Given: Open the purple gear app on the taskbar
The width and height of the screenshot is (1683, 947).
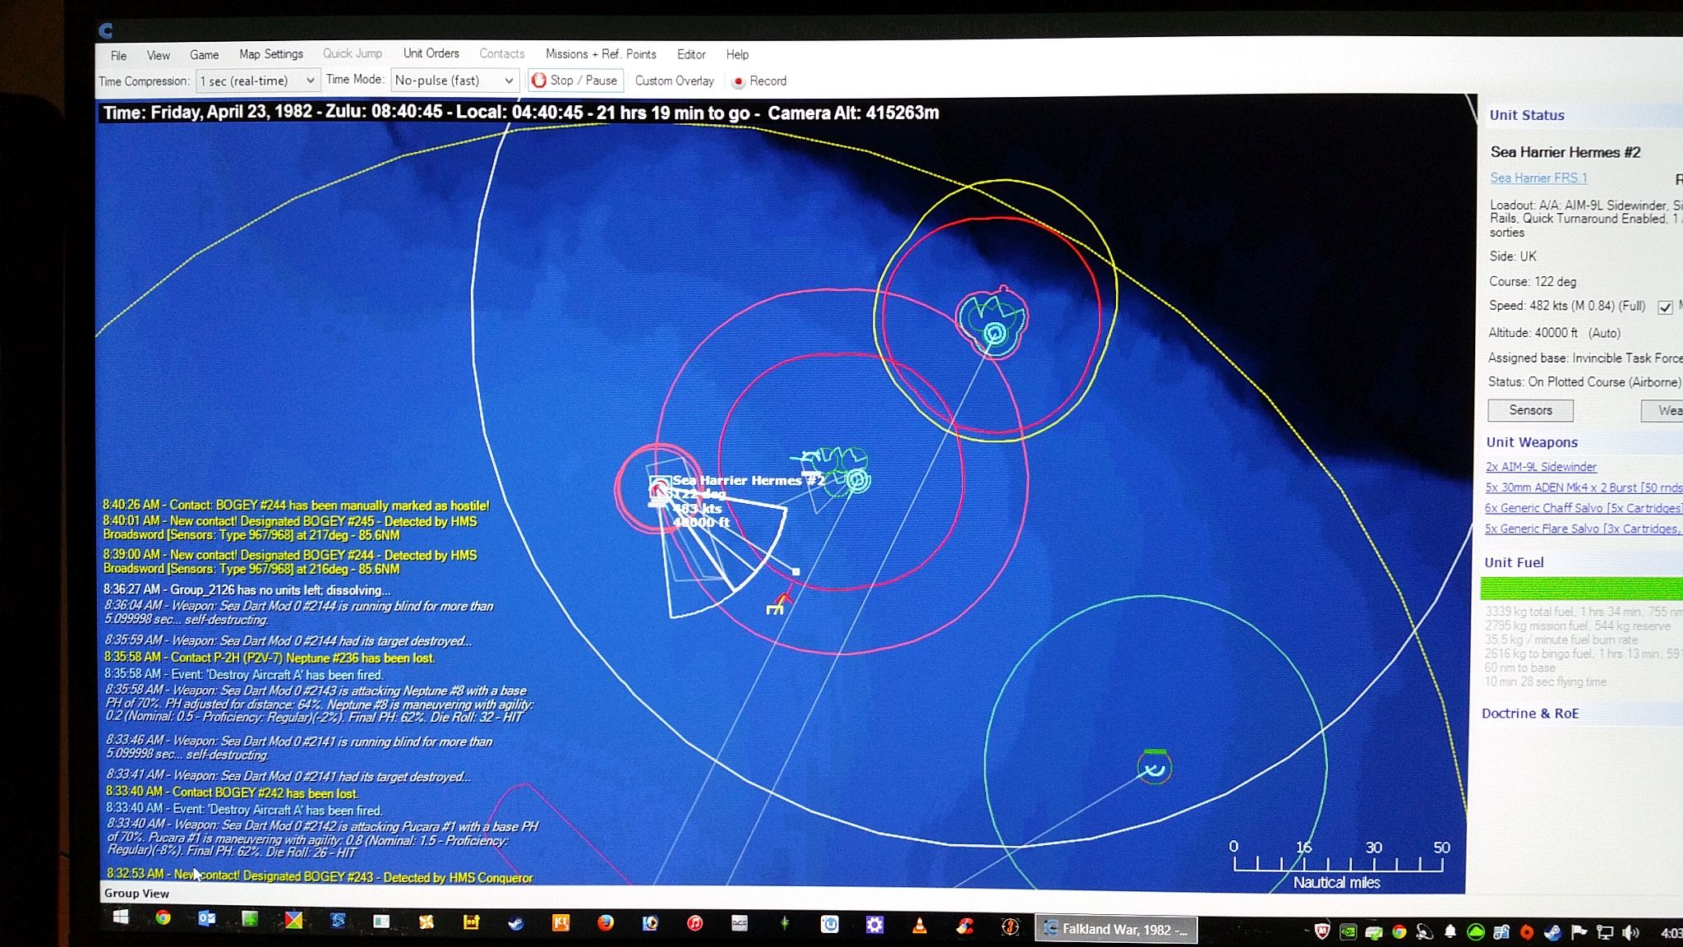Looking at the screenshot, I should [x=874, y=926].
